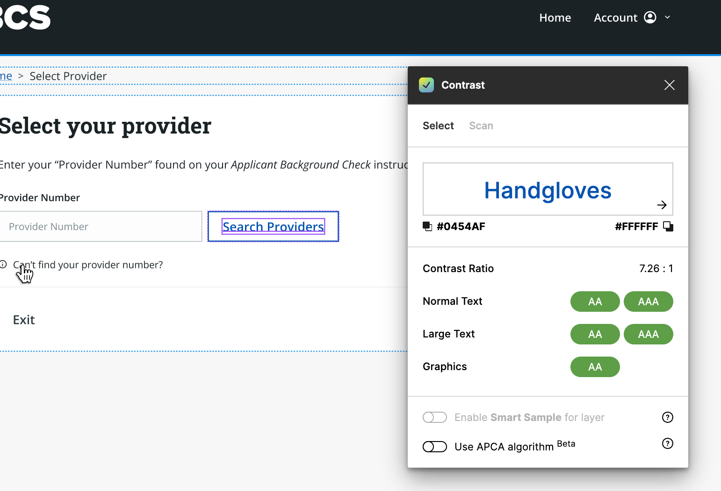Image resolution: width=721 pixels, height=491 pixels.
Task: Click the arrow inside the Handgloves preview
Action: (662, 204)
